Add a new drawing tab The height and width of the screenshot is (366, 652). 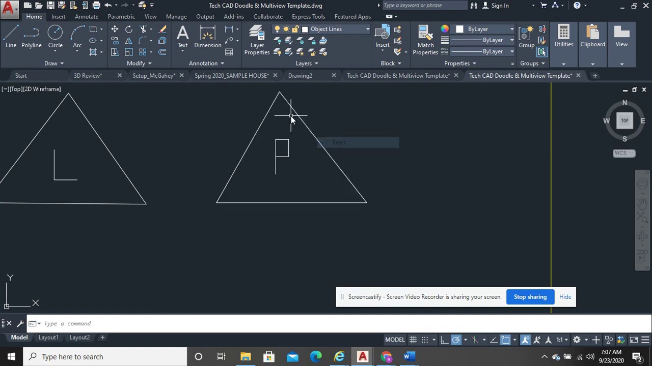coord(594,75)
